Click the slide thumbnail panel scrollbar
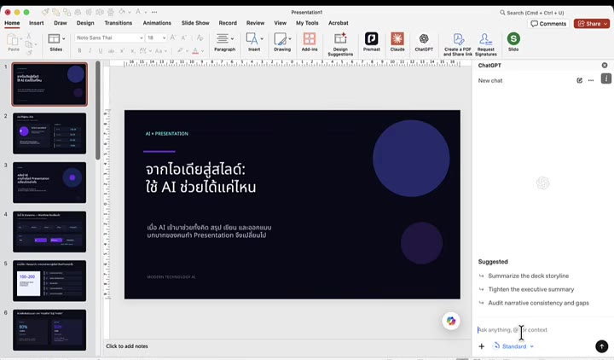This screenshot has width=614, height=360. tap(98, 110)
